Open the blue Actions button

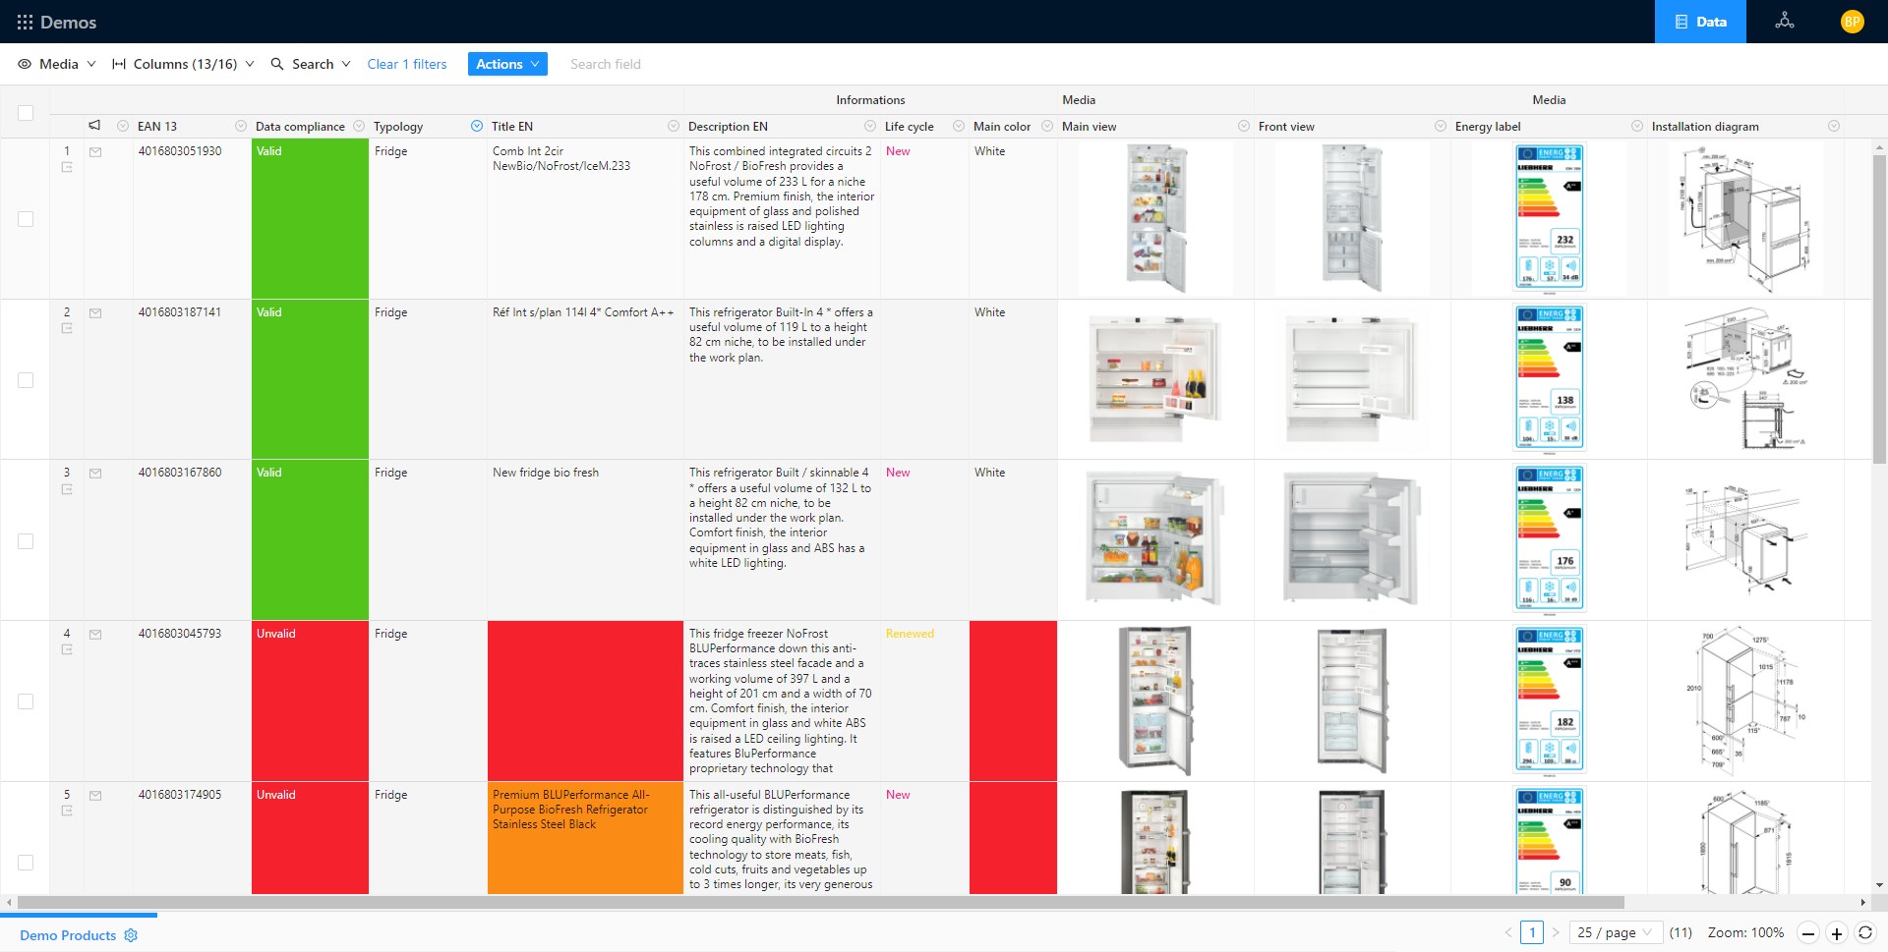point(507,64)
